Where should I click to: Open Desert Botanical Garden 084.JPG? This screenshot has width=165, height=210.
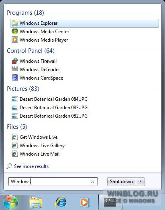tap(53, 99)
